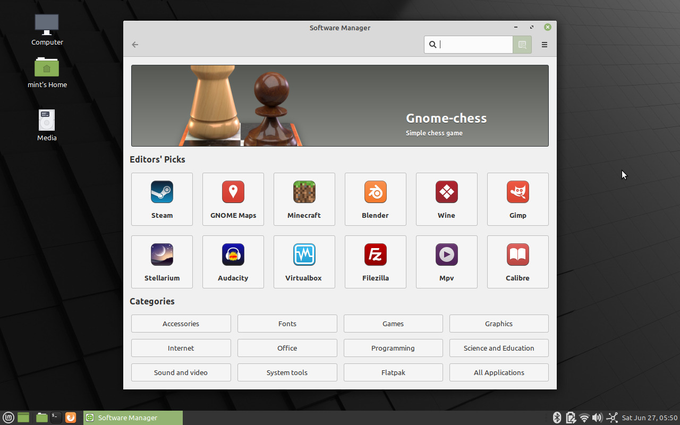Open GNOME Maps in Editors' Picks
This screenshot has width=680, height=425.
(233, 199)
